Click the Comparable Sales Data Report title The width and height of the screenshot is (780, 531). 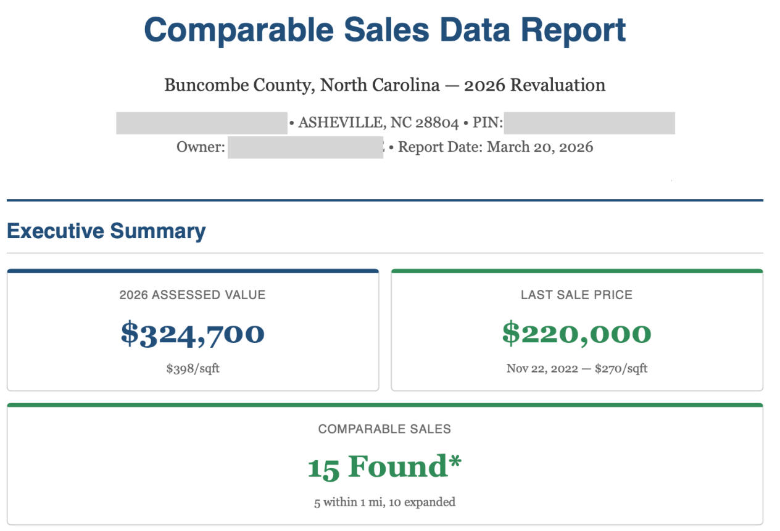384,30
